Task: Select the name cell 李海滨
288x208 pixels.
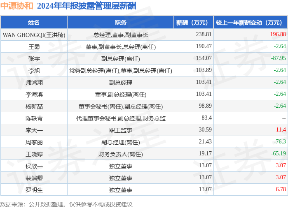Action: pos(34,95)
